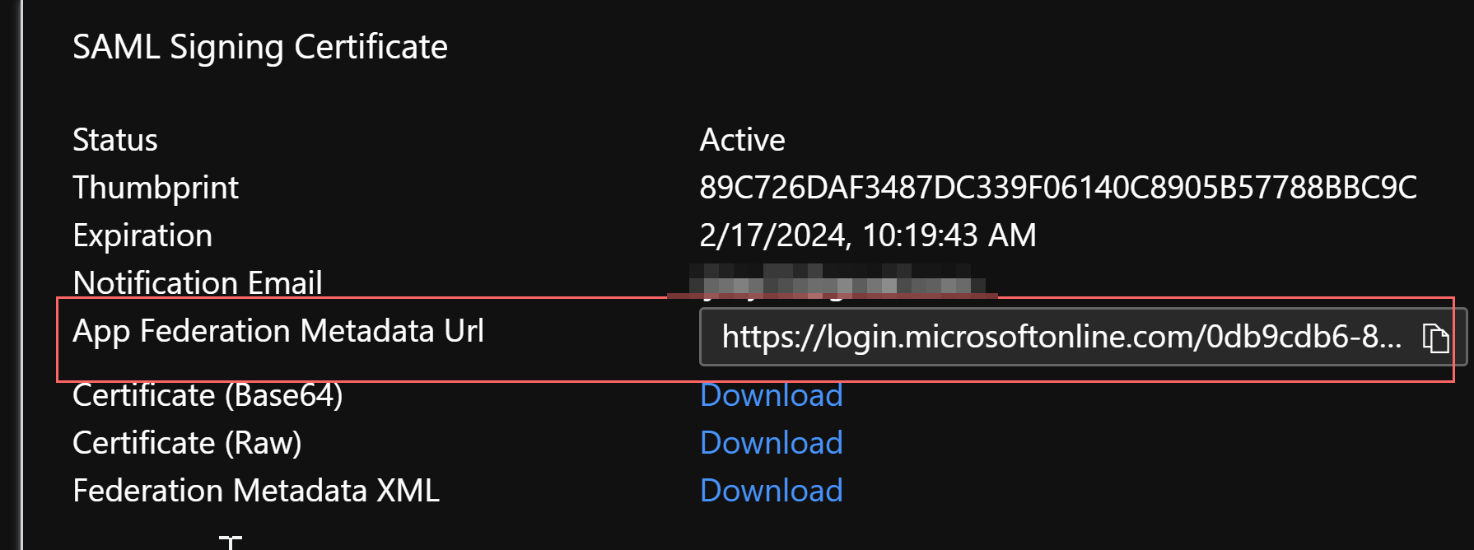1474x550 pixels.
Task: Download the Certificate (Raw) file
Action: coord(771,443)
